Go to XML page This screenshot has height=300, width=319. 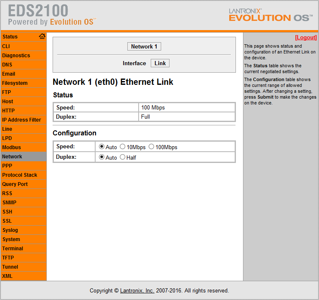pos(24,276)
